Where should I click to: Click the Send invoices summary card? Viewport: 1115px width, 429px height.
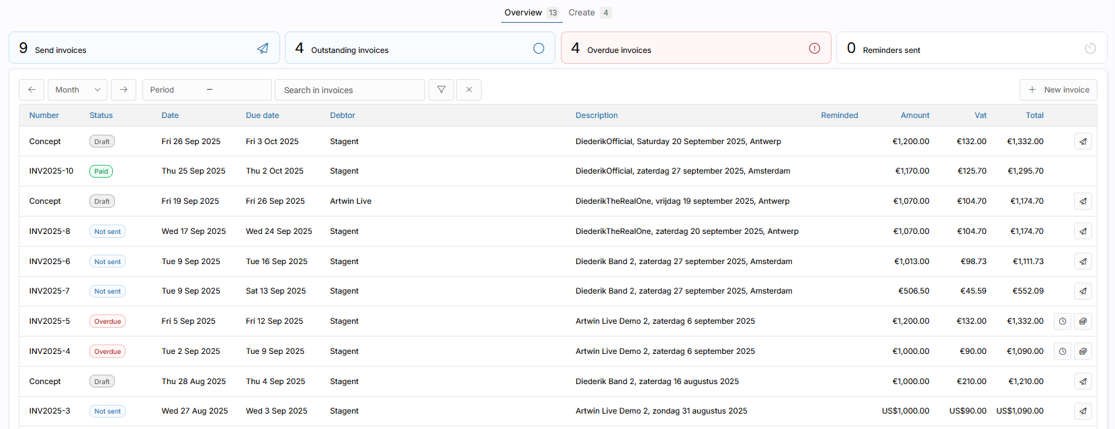point(144,48)
